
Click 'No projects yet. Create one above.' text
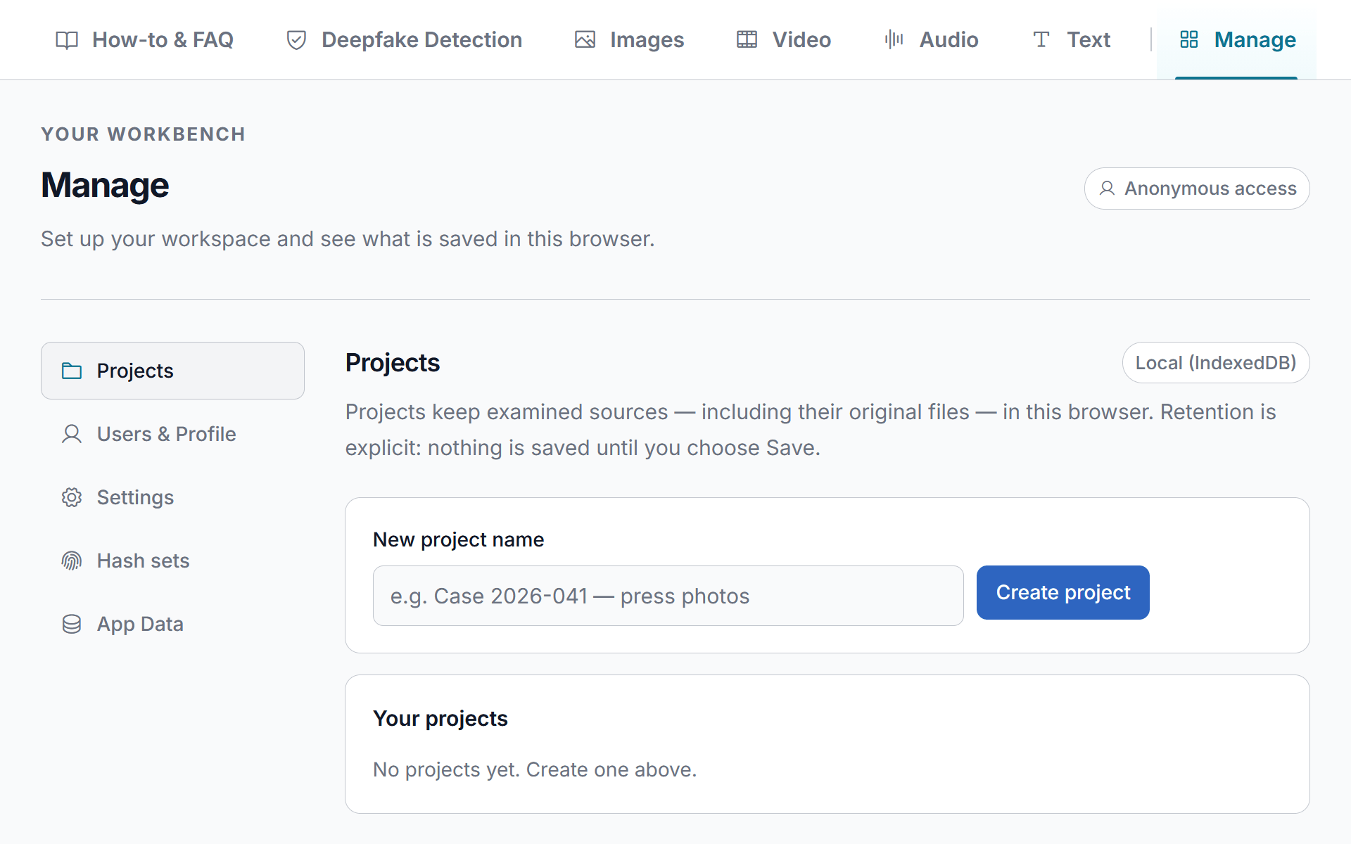pyautogui.click(x=535, y=769)
